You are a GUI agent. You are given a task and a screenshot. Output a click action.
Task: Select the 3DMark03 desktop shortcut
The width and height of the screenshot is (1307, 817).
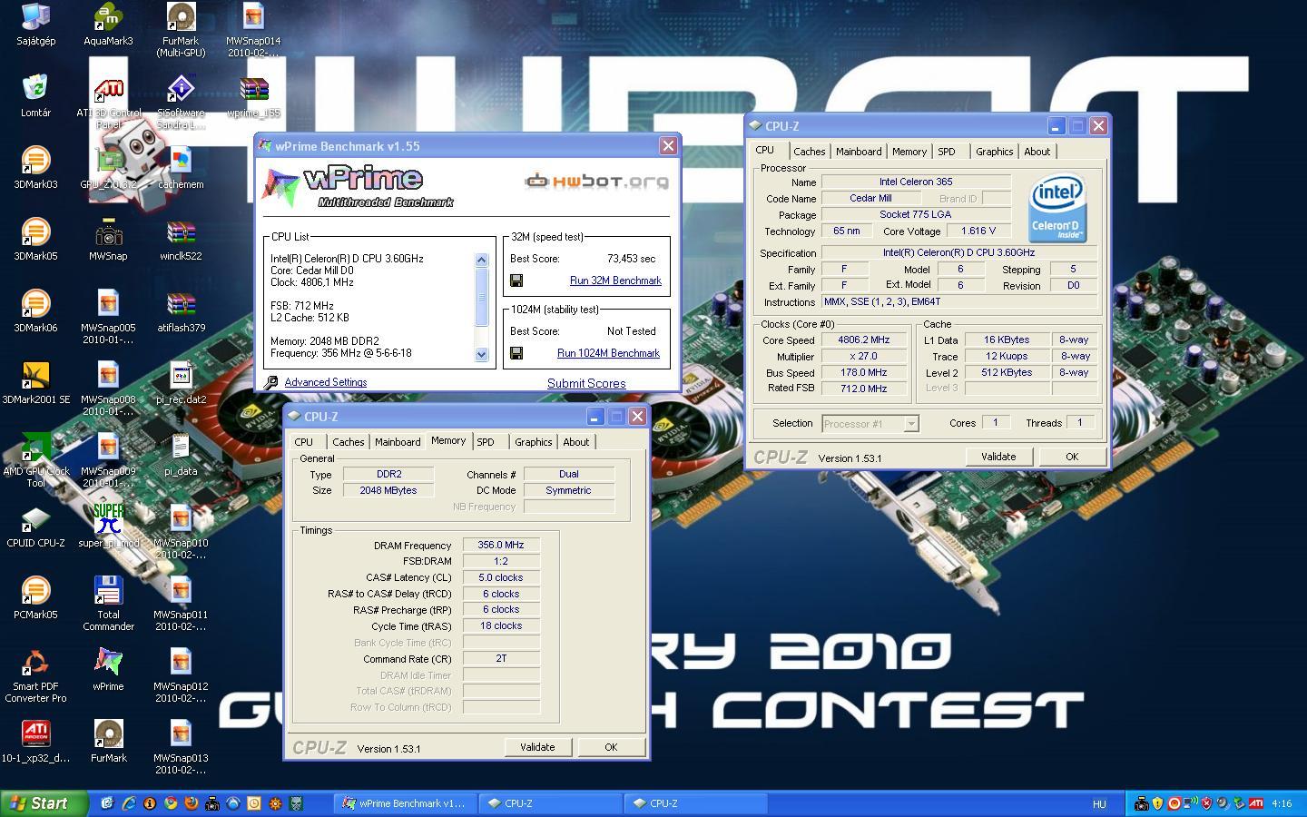(35, 167)
